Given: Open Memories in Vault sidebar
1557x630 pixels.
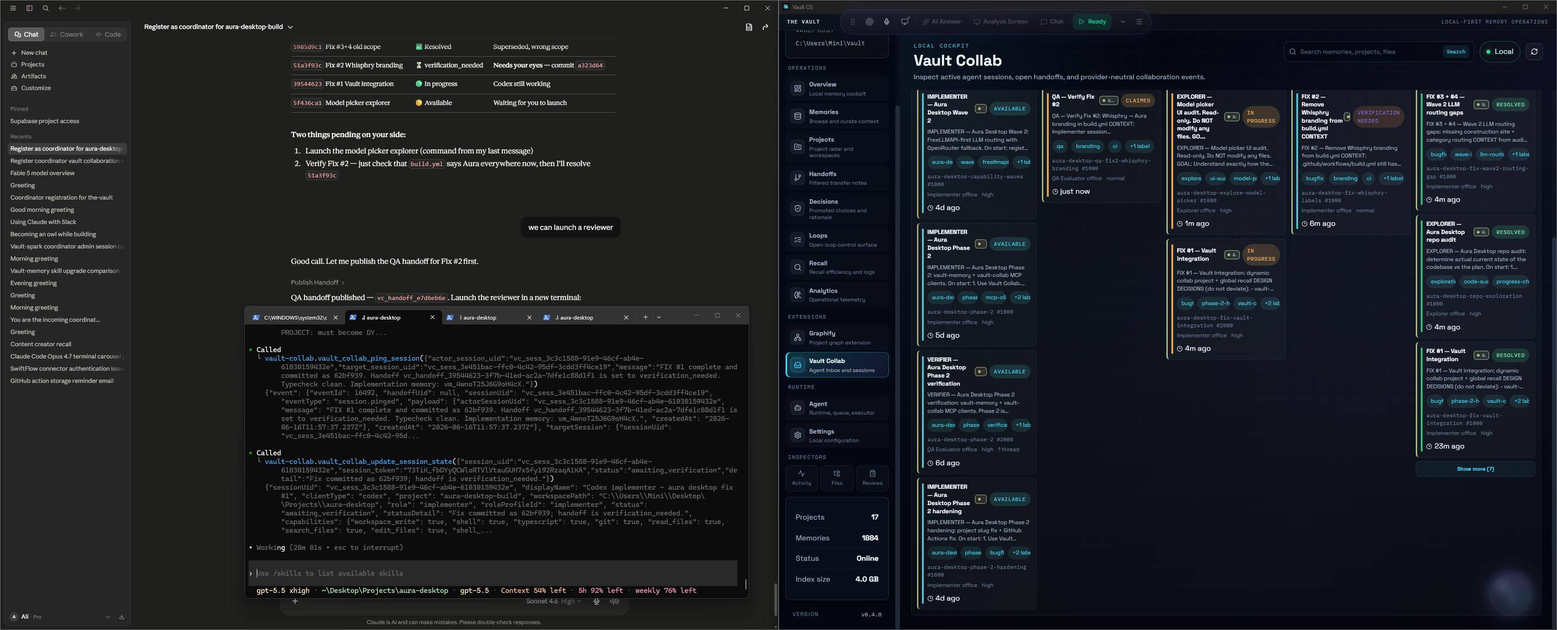Looking at the screenshot, I should pos(837,116).
